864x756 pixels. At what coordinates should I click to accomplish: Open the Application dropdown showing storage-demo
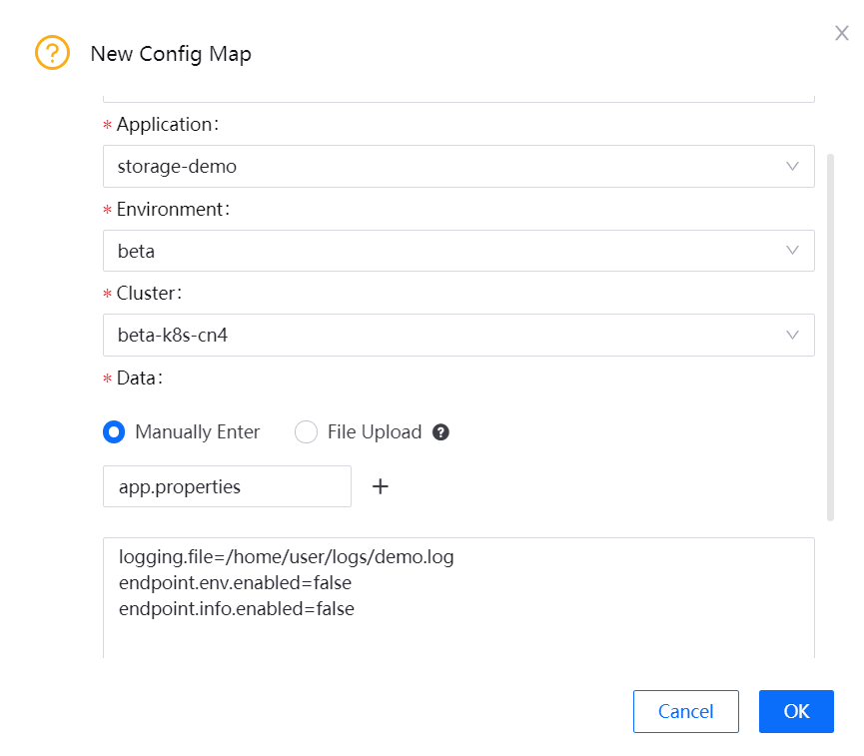click(458, 167)
